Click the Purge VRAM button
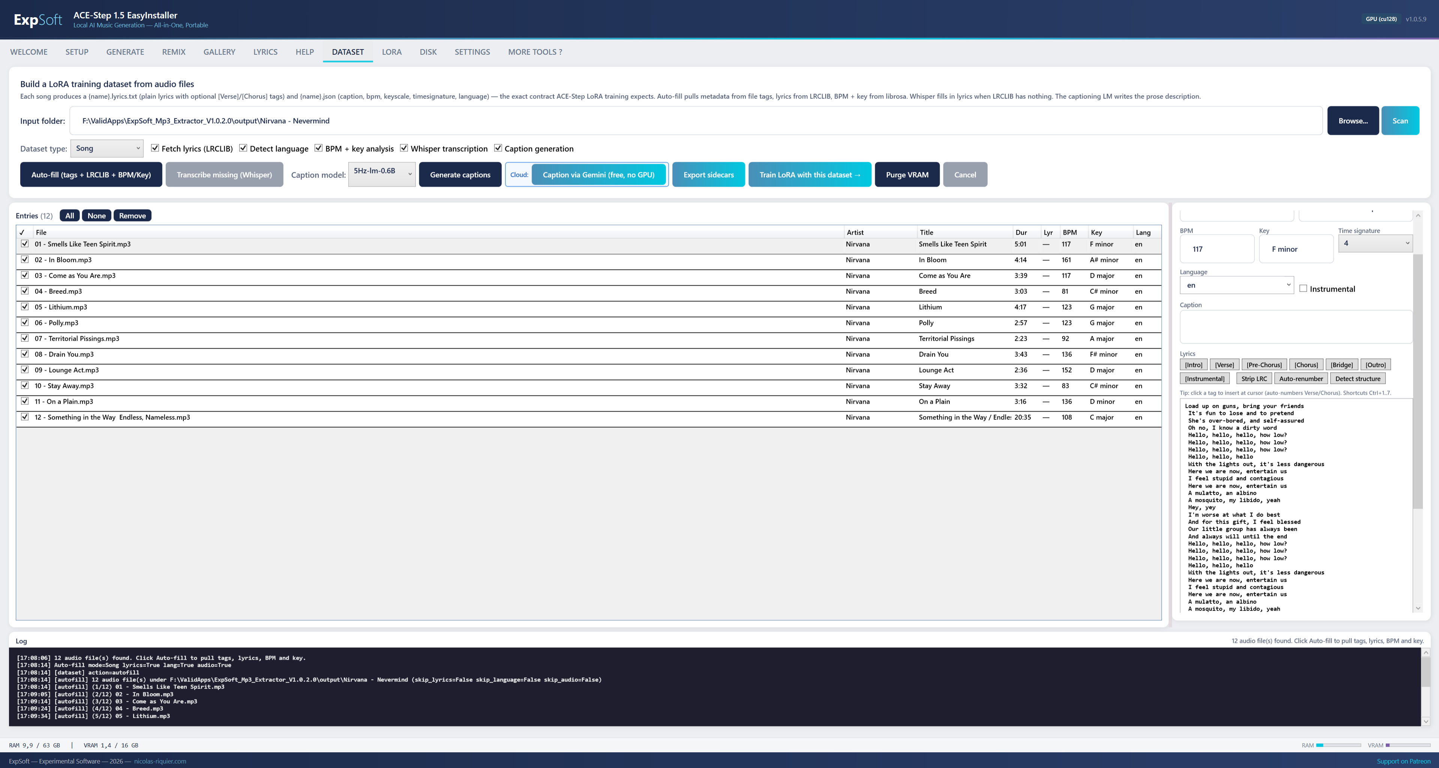 (907, 174)
